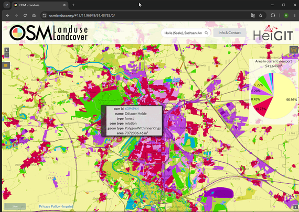Click the OSM Landuse Landcover logo
The image size is (299, 212).
(49, 33)
